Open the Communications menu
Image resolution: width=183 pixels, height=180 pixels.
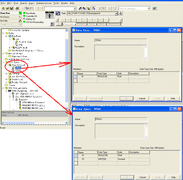pyautogui.click(x=44, y=3)
